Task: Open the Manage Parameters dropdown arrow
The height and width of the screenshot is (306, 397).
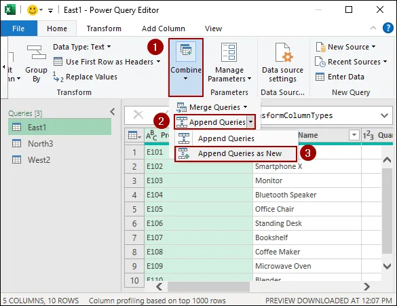Action: coord(249,79)
